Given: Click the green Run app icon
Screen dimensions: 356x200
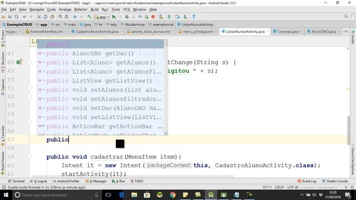Looking at the screenshot, I should pos(114,17).
